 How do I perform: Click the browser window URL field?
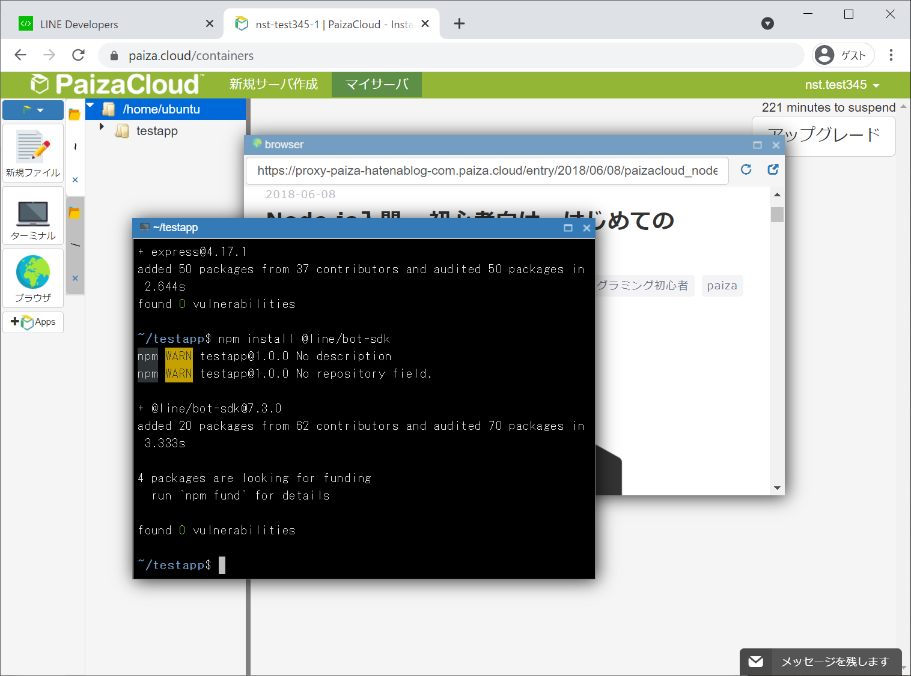tap(487, 171)
